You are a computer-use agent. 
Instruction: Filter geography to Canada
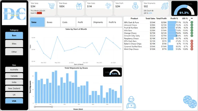point(14,76)
